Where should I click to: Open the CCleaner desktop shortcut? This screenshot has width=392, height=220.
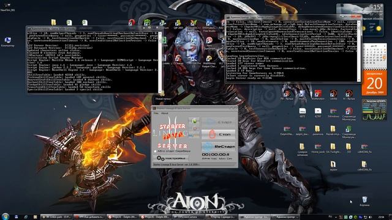pyautogui.click(x=178, y=60)
